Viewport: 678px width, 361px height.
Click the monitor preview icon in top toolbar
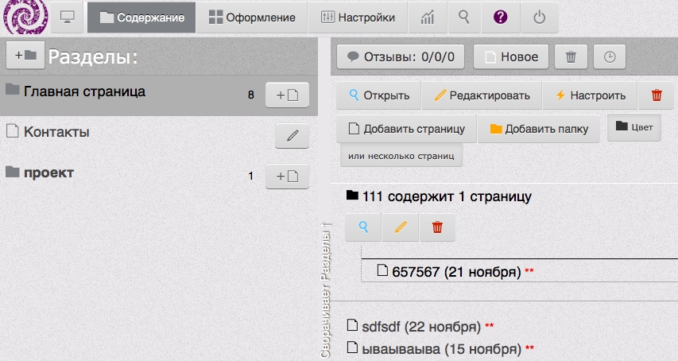[68, 17]
